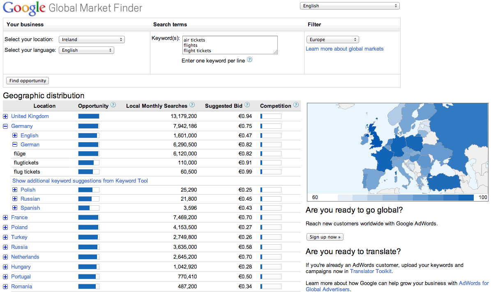Open help icon beside Local Monthly Searches

point(192,105)
